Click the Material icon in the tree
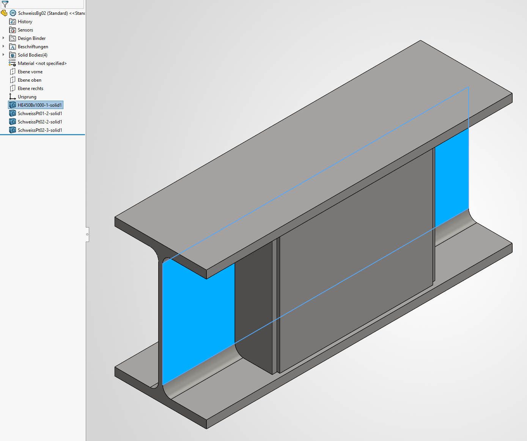The height and width of the screenshot is (441, 527). click(13, 63)
